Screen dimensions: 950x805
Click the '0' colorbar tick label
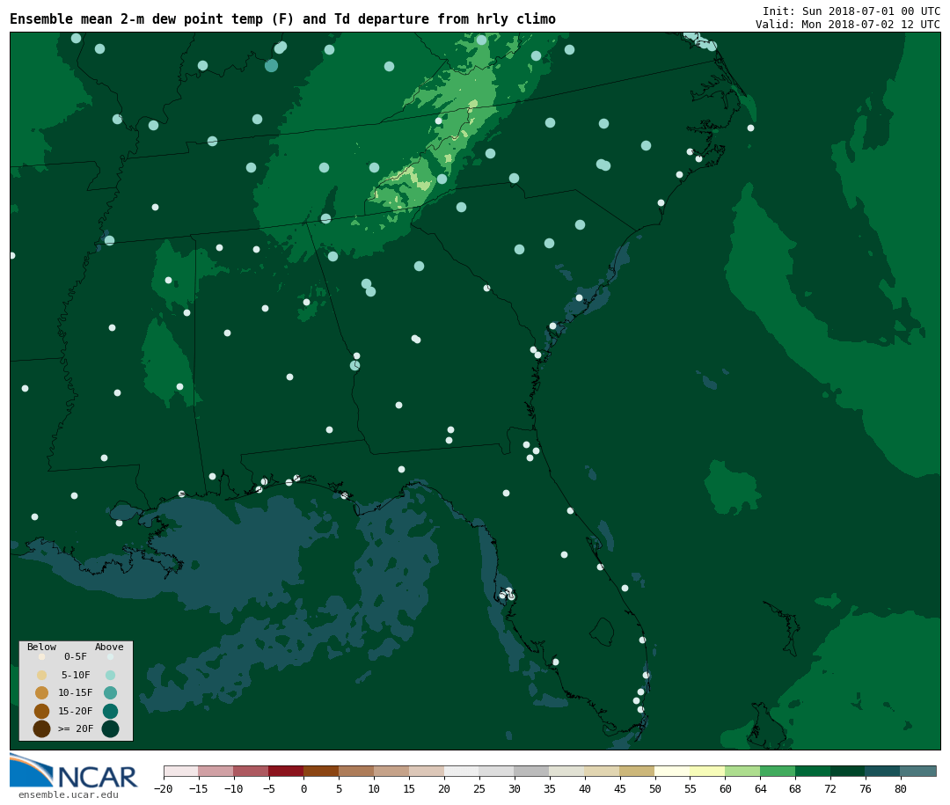[304, 788]
